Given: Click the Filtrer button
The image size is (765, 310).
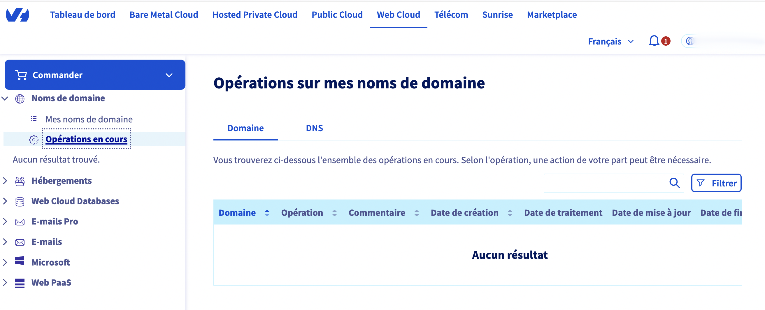Looking at the screenshot, I should pyautogui.click(x=716, y=183).
